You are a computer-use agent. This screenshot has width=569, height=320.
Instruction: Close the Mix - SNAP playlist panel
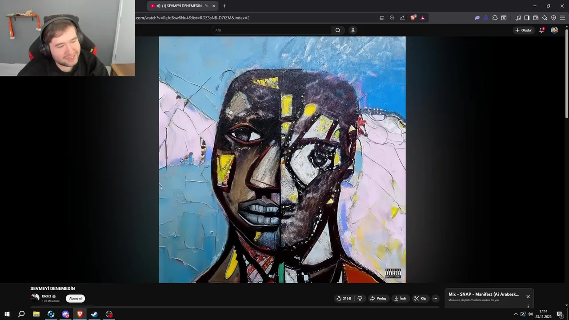coord(528,296)
